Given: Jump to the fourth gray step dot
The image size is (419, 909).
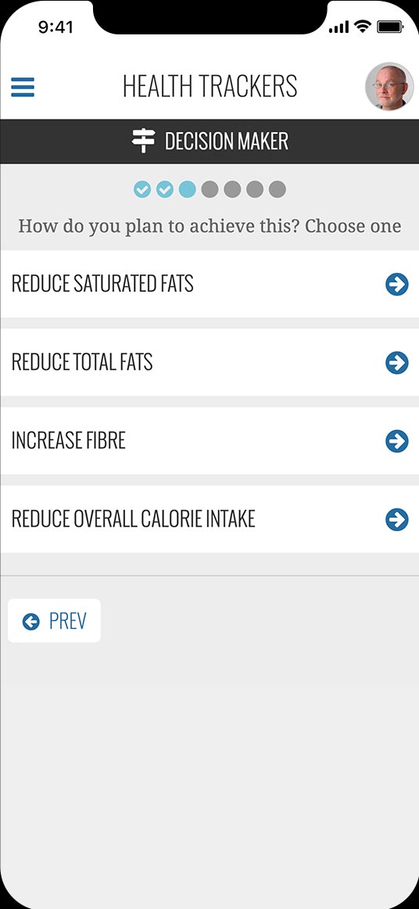Looking at the screenshot, I should click(x=209, y=189).
